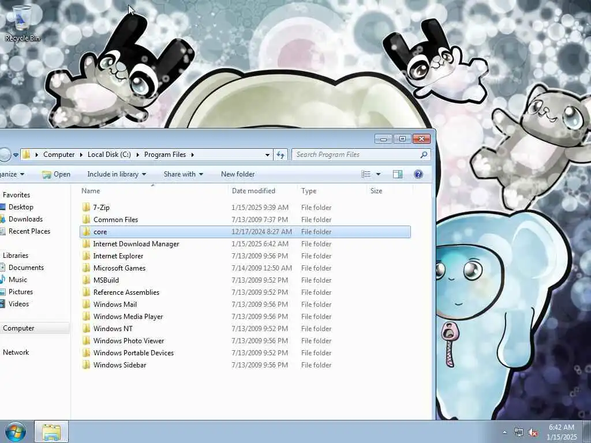591x443 pixels.
Task: Click the Open toolbar button
Action: (56, 174)
